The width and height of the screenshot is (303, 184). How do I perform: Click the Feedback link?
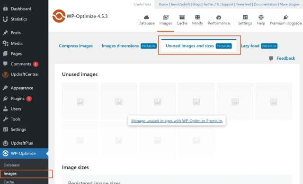point(286,58)
